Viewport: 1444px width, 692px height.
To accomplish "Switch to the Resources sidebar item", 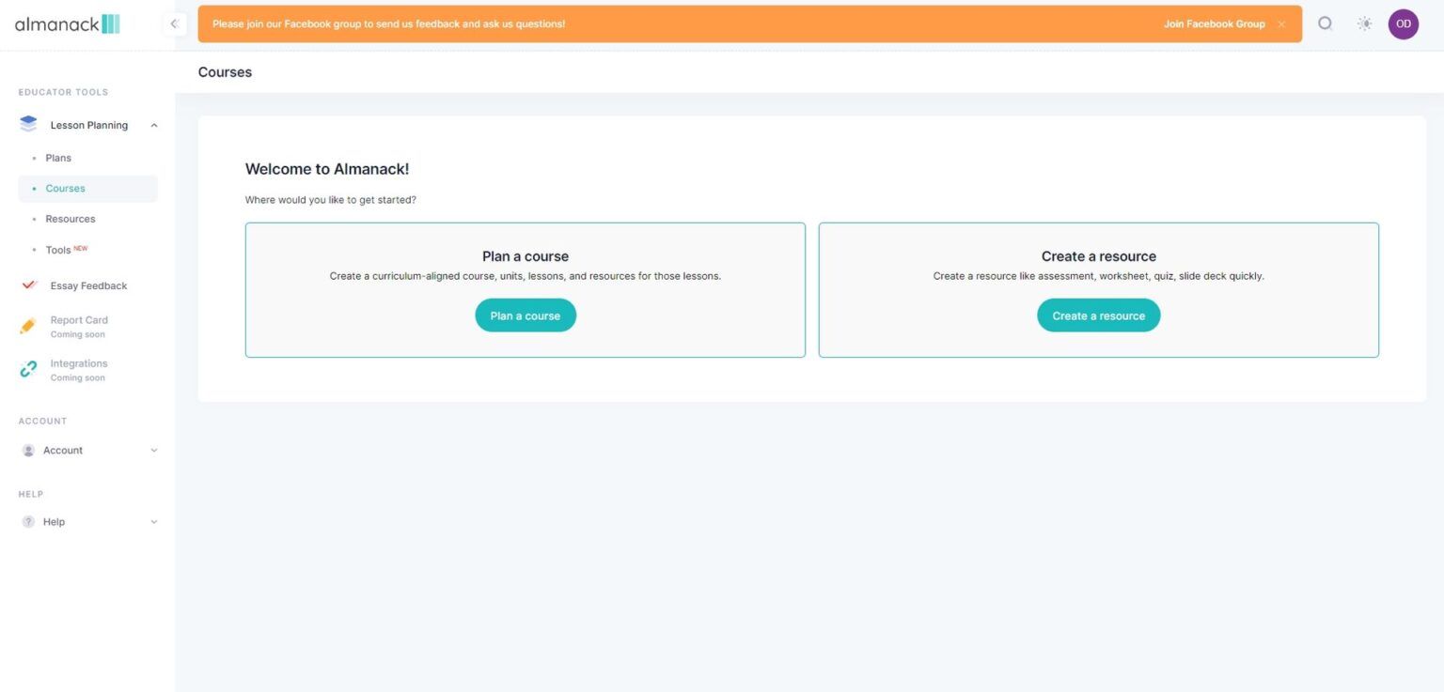I will pyautogui.click(x=70, y=218).
